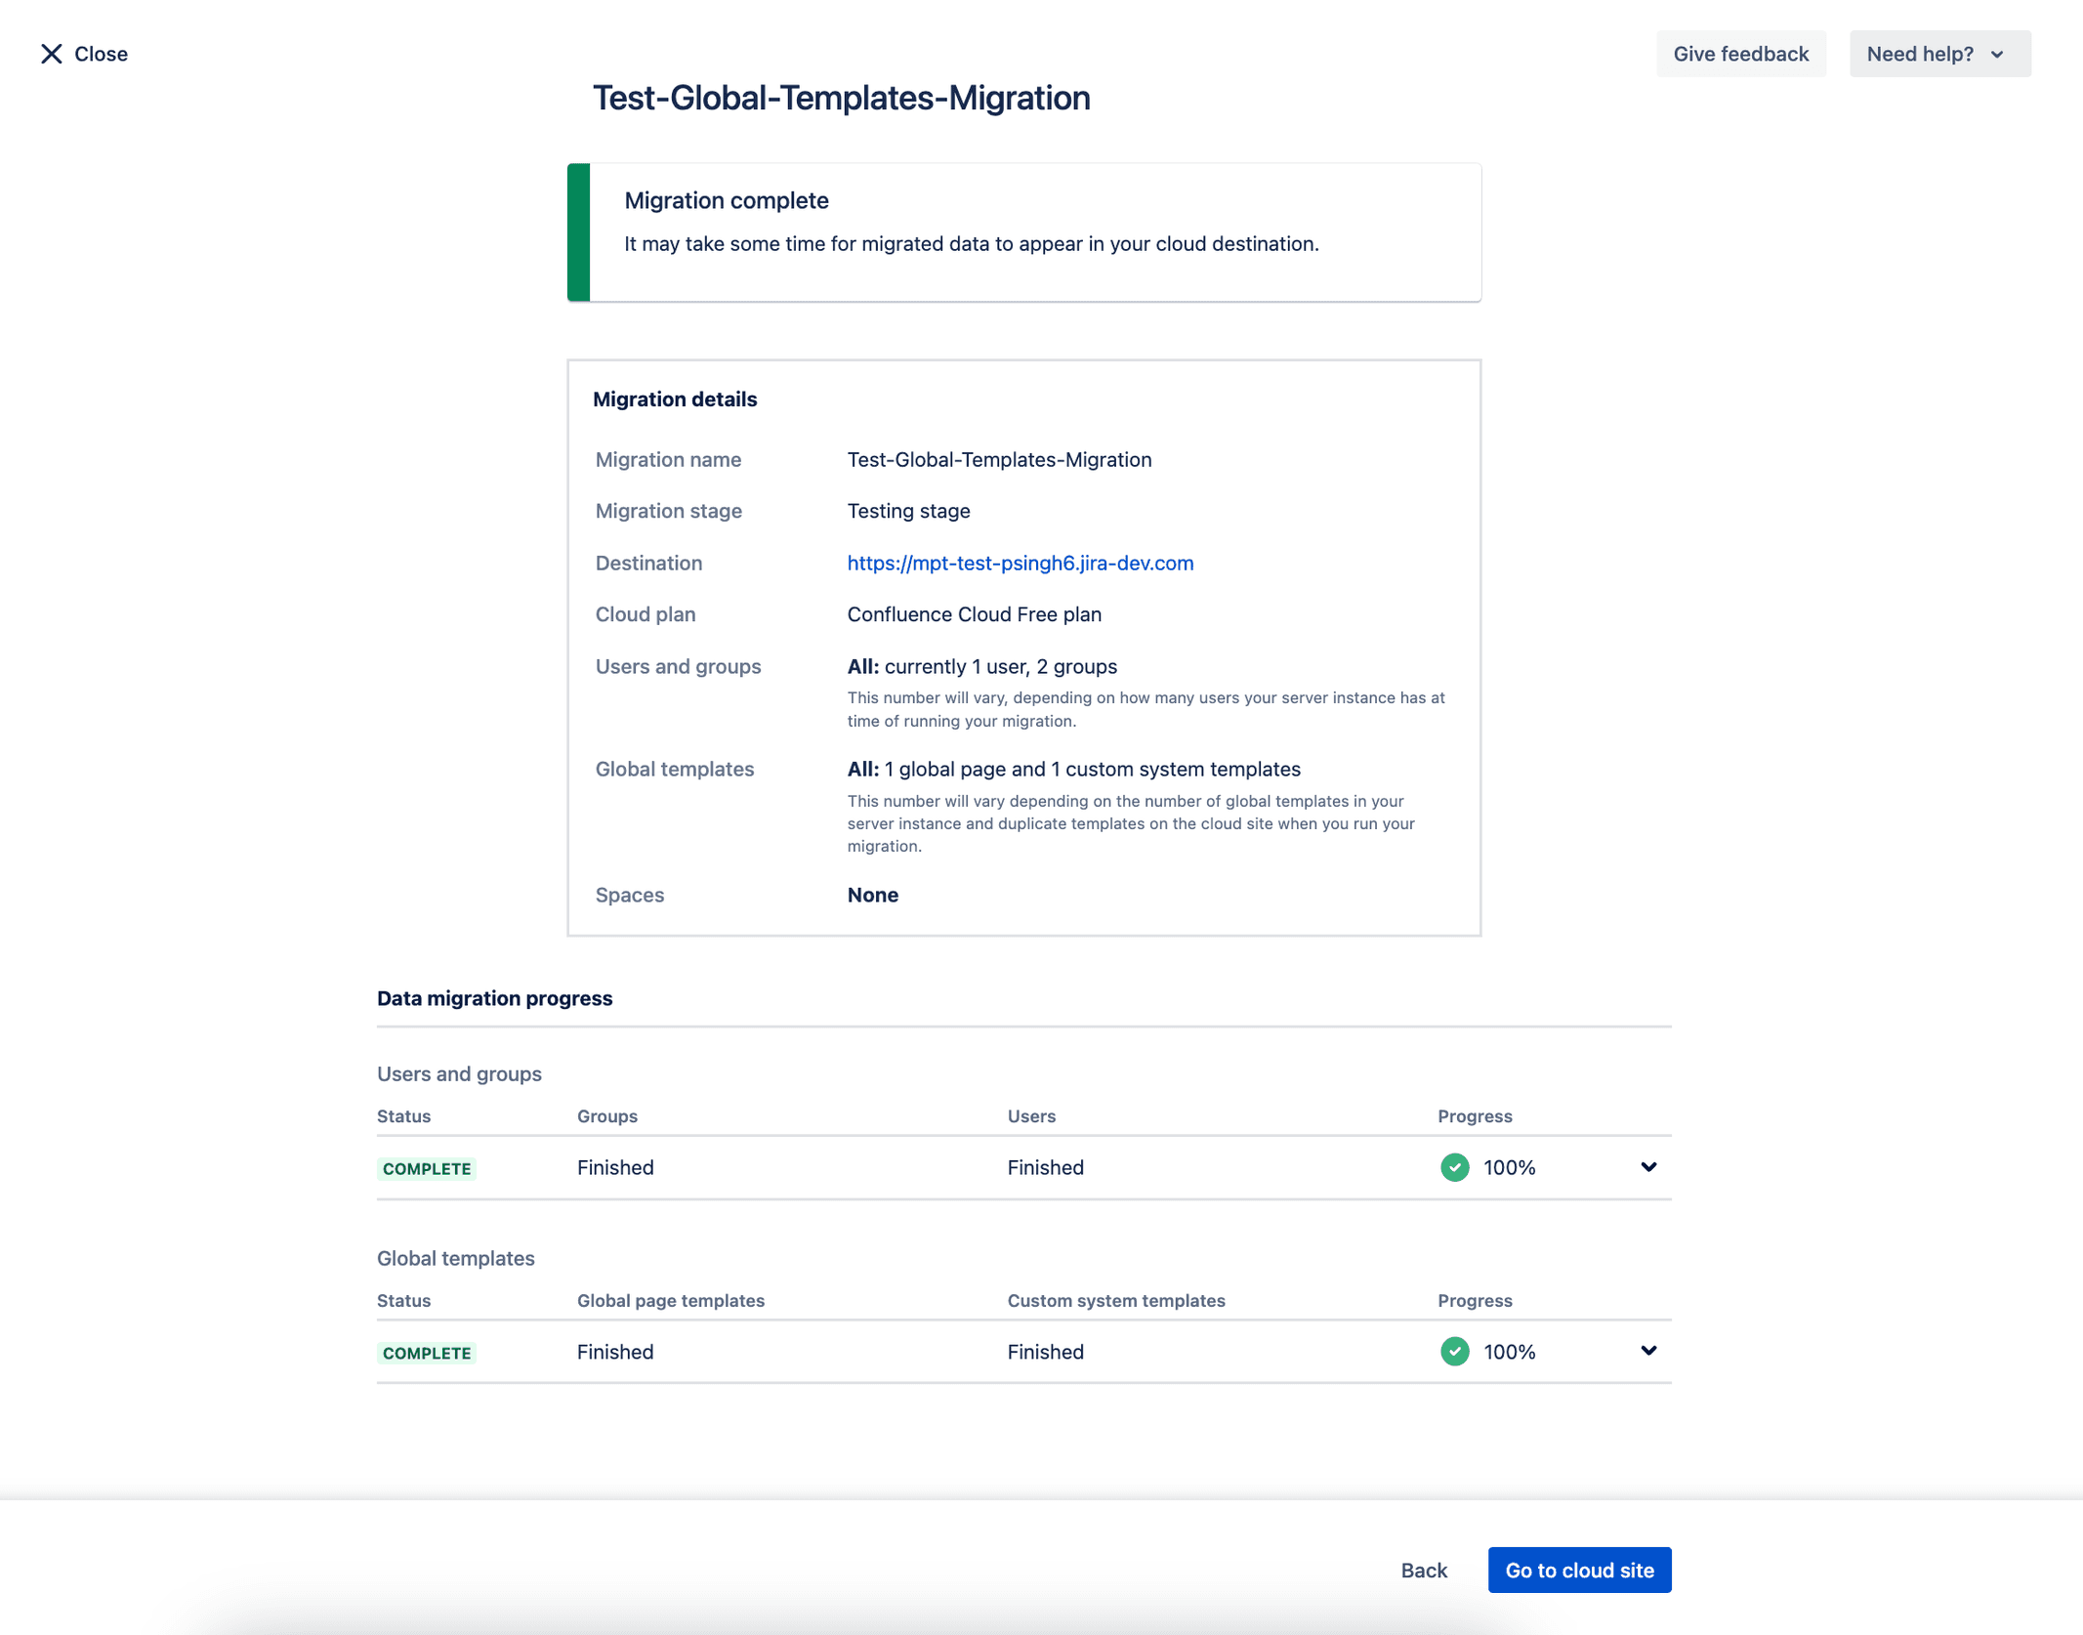
Task: Click the Test-Global-Templates-Migration page title
Action: [841, 98]
